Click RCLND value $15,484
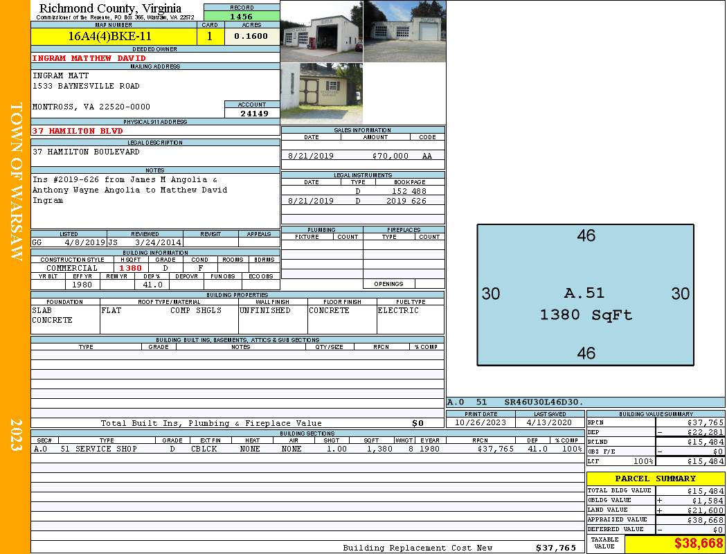Screen dimensions: 727x554 pos(706,442)
